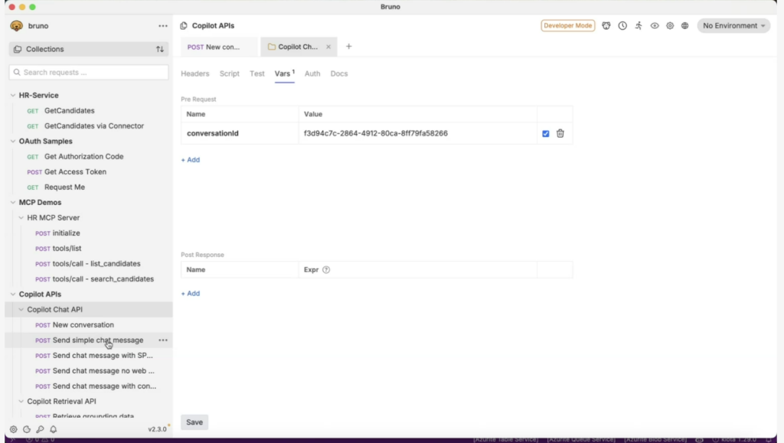Open the timeline clock icon in toolbar
The image size is (784, 443).
(x=622, y=26)
